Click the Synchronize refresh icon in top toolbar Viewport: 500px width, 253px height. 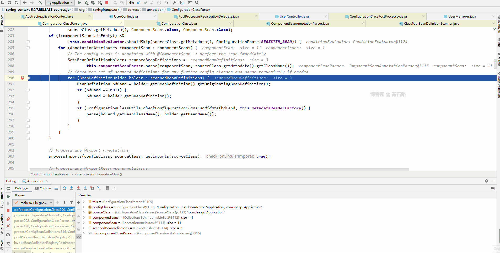[16, 3]
